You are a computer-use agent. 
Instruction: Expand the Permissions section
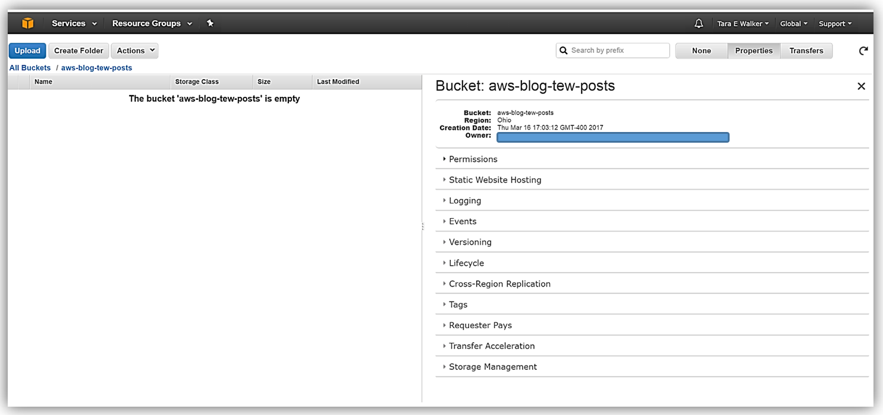473,159
